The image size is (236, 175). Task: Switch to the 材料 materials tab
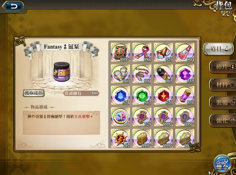pos(222,85)
